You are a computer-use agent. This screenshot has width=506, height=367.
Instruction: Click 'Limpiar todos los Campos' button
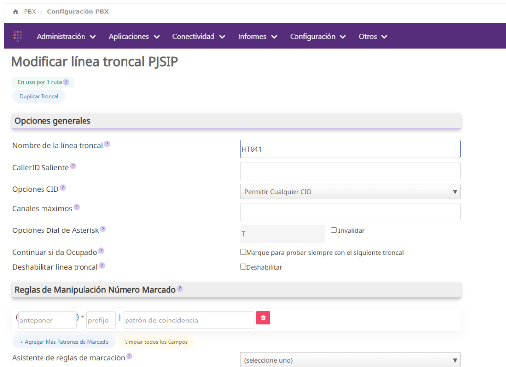click(156, 342)
